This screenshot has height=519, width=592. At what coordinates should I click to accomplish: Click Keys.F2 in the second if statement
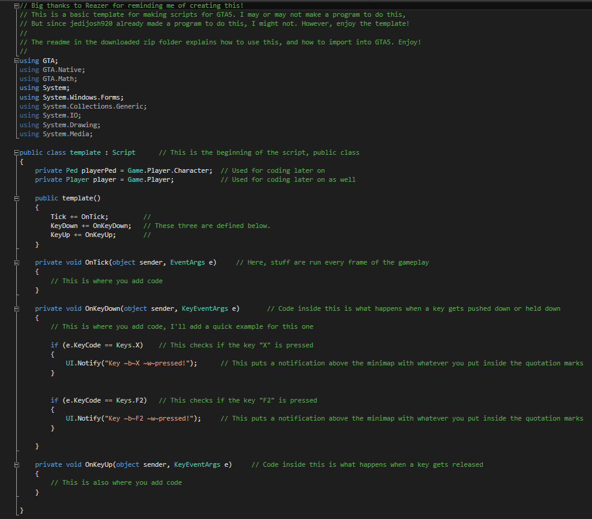tap(131, 400)
